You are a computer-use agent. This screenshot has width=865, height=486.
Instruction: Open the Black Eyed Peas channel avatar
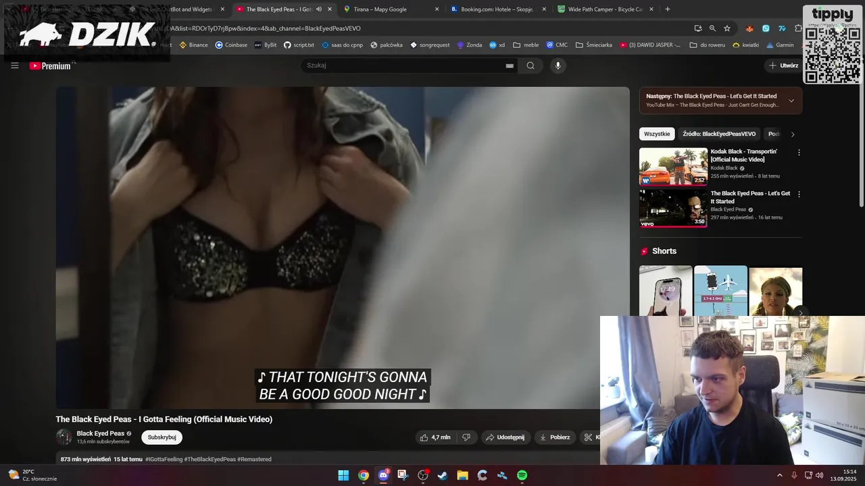point(64,437)
